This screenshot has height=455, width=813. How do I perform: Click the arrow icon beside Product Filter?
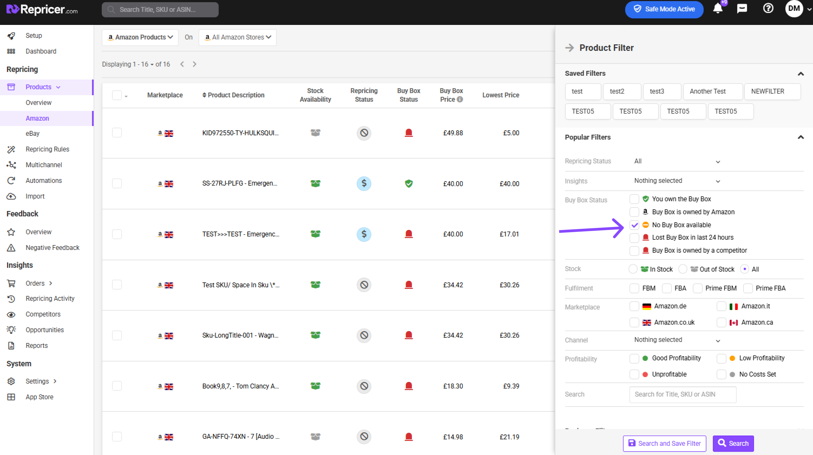pos(570,48)
